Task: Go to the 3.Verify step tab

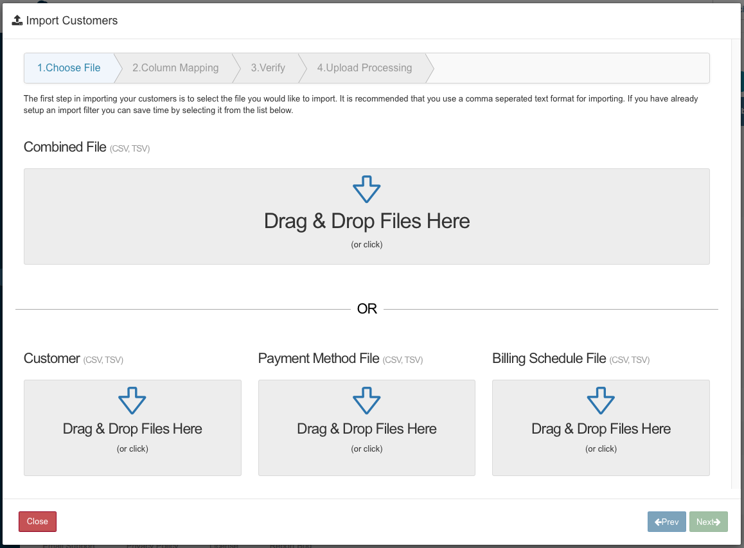Action: tap(268, 68)
